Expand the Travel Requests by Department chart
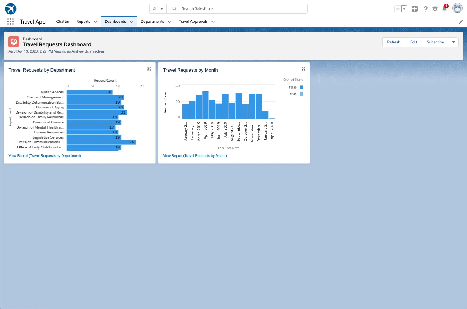 point(149,69)
